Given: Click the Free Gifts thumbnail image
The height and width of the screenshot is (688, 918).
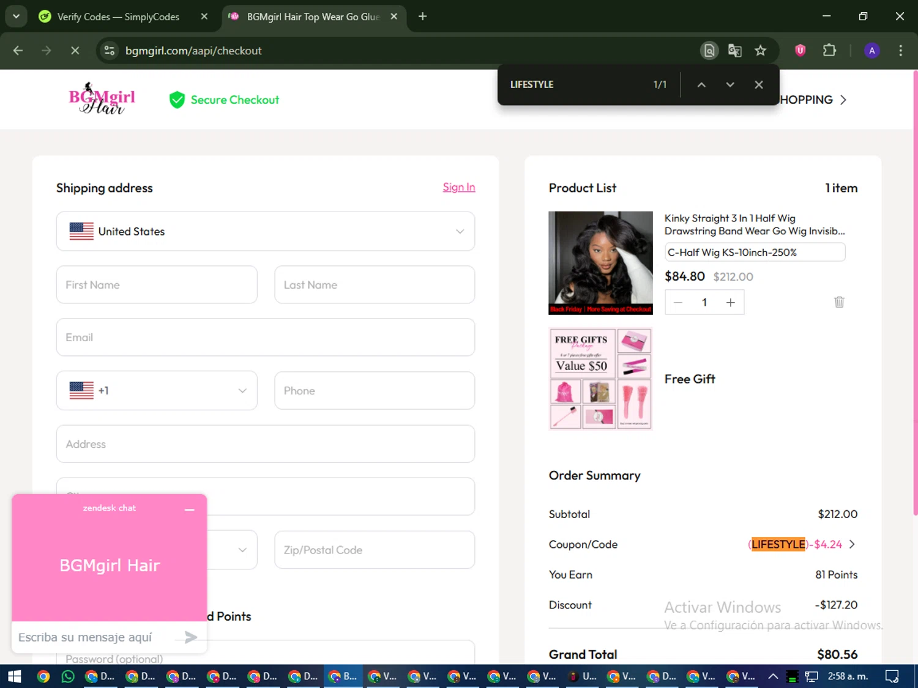Looking at the screenshot, I should point(600,379).
